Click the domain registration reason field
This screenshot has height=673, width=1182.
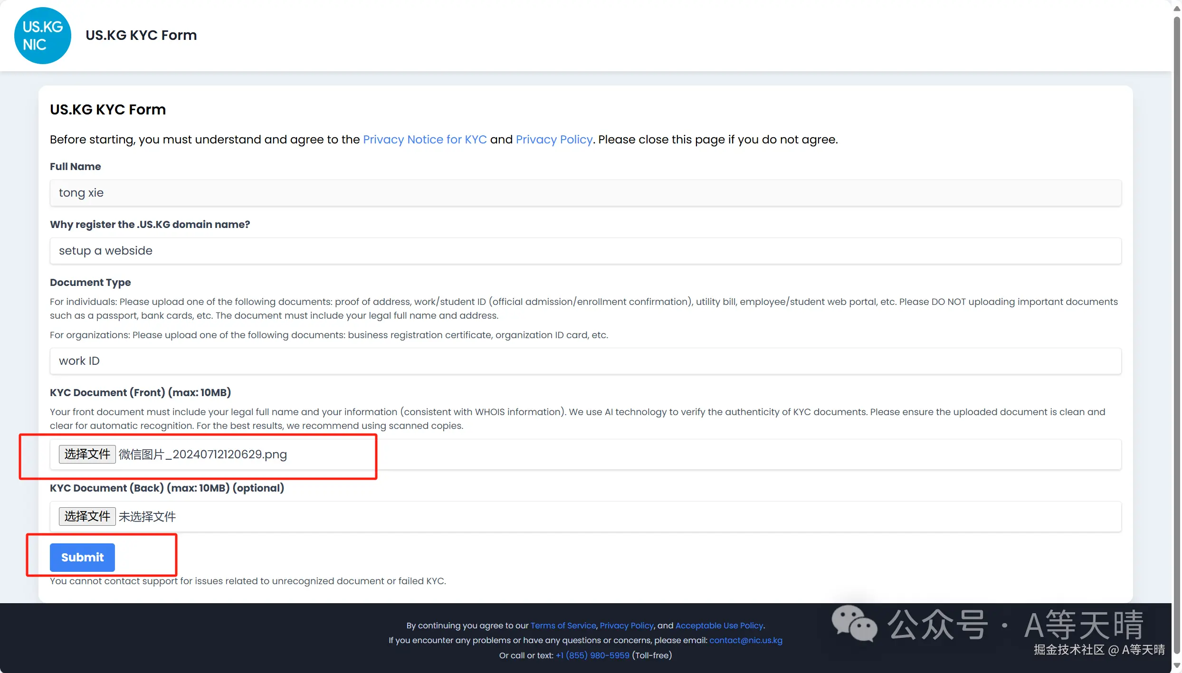point(585,251)
